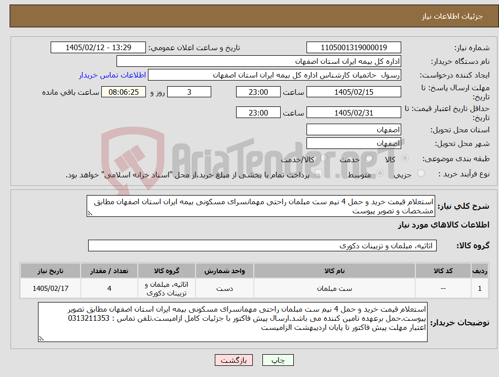Click the دست unit cell
The image size is (499, 377).
click(224, 288)
